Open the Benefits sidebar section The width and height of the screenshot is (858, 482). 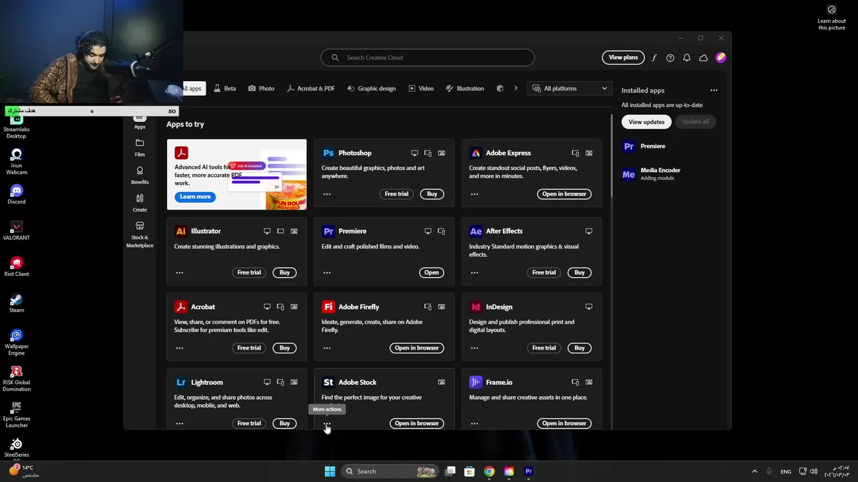coord(139,175)
